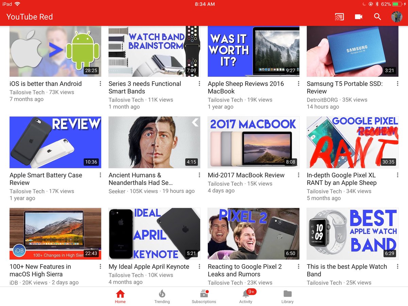The height and width of the screenshot is (306, 408).
Task: Tap the 8:34 AM clock
Action: (x=205, y=4)
